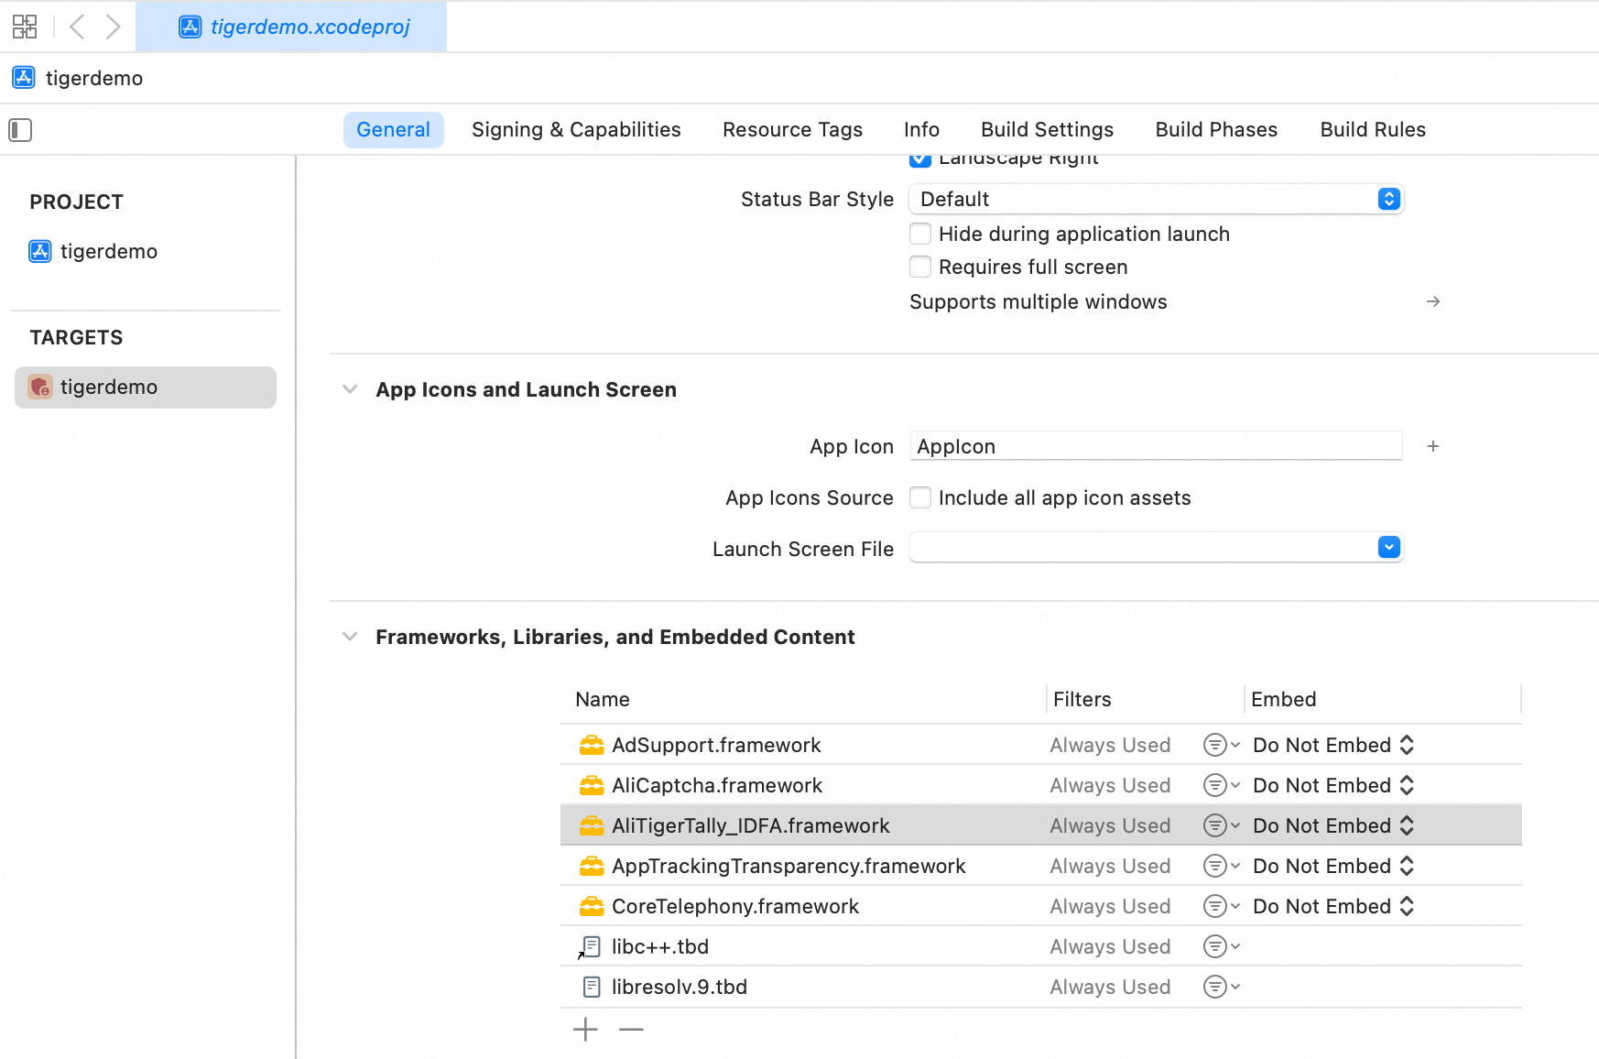Screen dimensions: 1599x1059
Task: Switch to the Build Settings tab
Action: coord(1047,130)
